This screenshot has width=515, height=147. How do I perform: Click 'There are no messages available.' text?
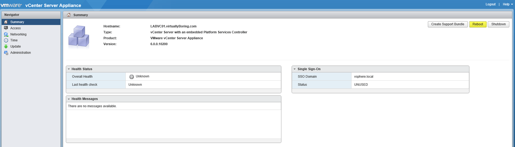[x=92, y=106]
